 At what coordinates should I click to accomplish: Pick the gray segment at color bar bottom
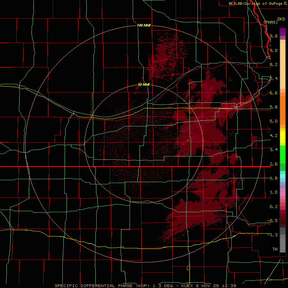click(x=283, y=245)
